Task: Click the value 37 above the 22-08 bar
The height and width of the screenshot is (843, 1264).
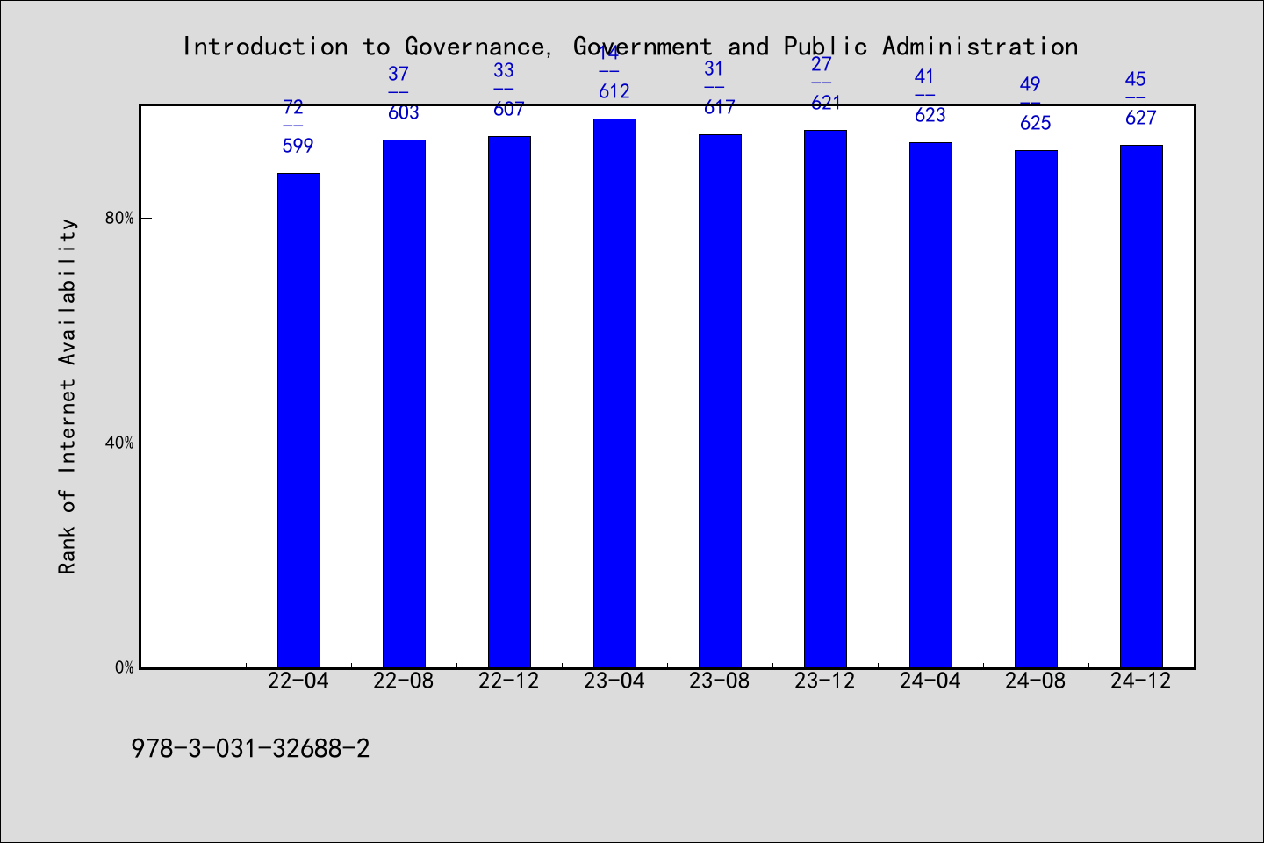Action: [399, 74]
